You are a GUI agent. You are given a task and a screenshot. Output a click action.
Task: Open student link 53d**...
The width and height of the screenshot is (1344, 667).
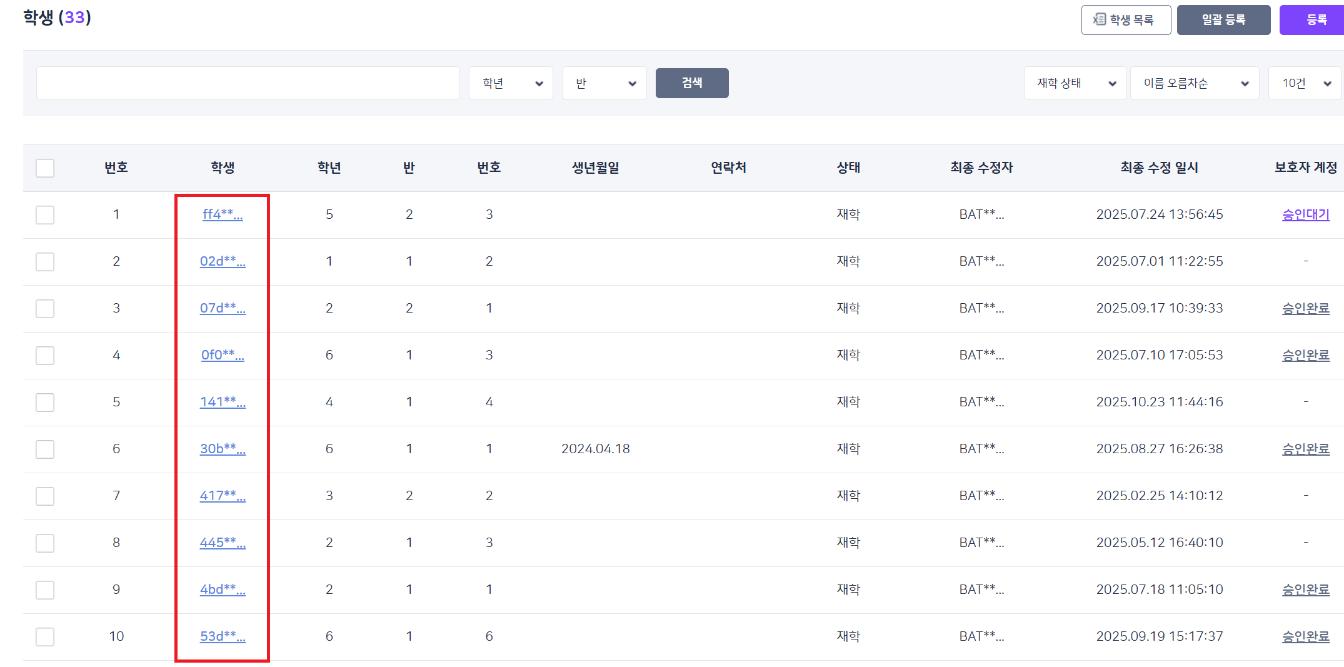(223, 636)
